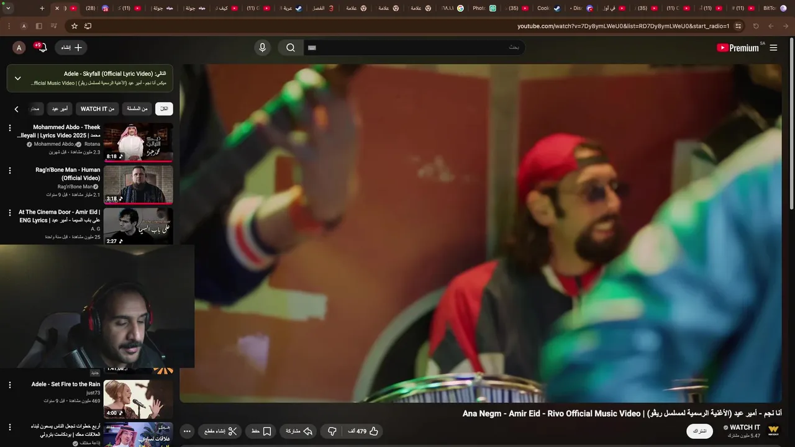
Task: Expand the tab search dropdown
Action: pyautogui.click(x=8, y=8)
